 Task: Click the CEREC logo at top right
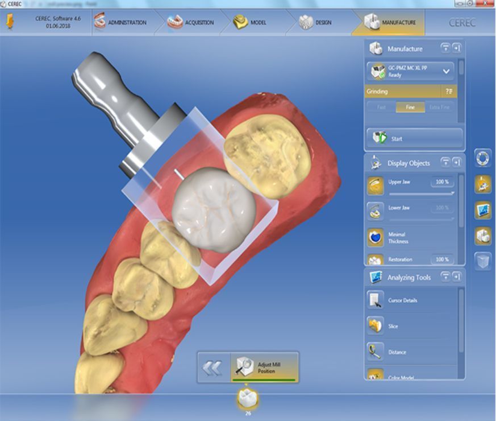(462, 23)
